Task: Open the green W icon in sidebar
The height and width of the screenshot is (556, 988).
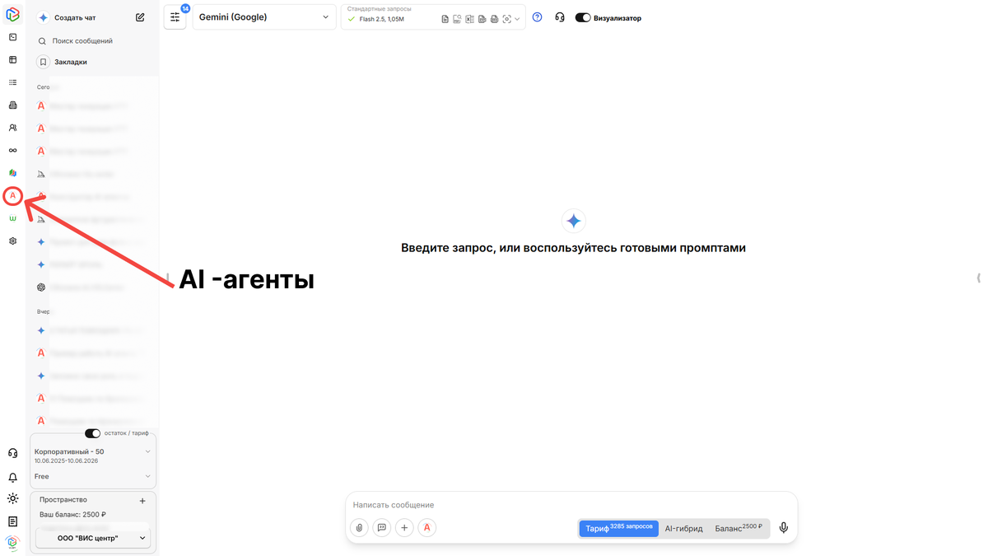Action: [x=12, y=218]
